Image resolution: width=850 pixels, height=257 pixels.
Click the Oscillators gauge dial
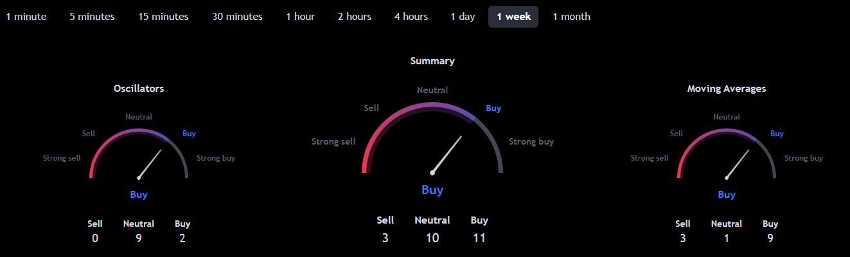click(139, 153)
